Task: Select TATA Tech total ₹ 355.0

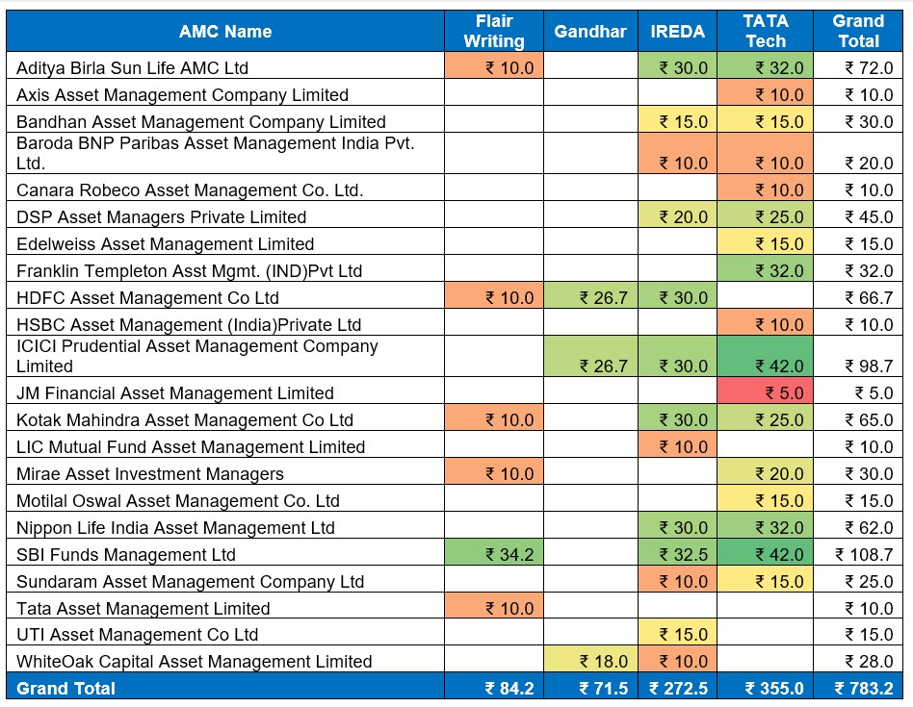Action: click(765, 686)
